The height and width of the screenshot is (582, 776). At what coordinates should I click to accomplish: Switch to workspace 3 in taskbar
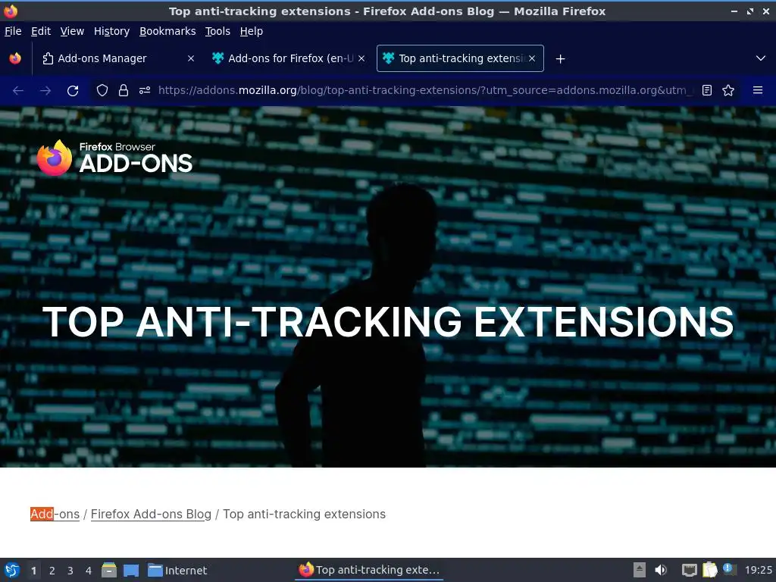[70, 571]
